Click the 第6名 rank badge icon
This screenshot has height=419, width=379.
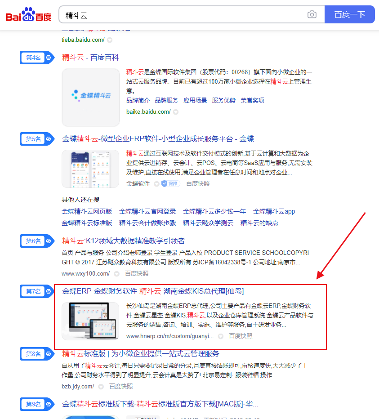pyautogui.click(x=37, y=241)
